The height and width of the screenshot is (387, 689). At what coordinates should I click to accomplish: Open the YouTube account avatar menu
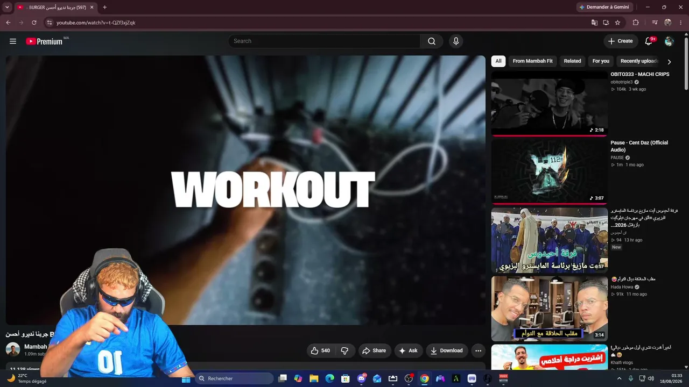(x=669, y=41)
